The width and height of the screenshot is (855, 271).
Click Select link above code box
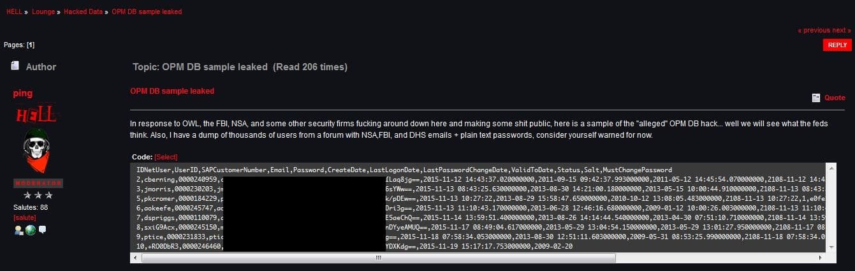pyautogui.click(x=166, y=157)
